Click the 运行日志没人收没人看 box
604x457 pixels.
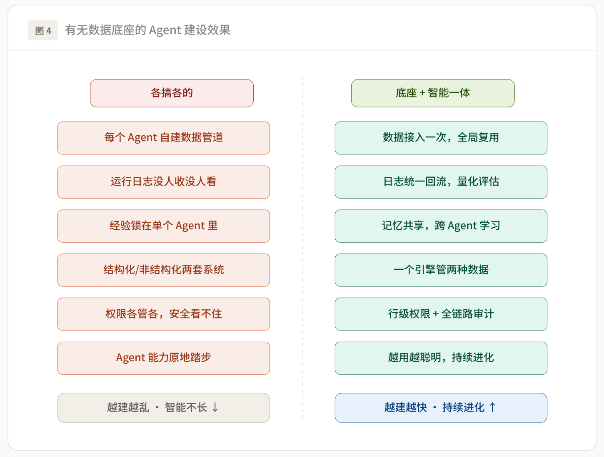tap(164, 182)
